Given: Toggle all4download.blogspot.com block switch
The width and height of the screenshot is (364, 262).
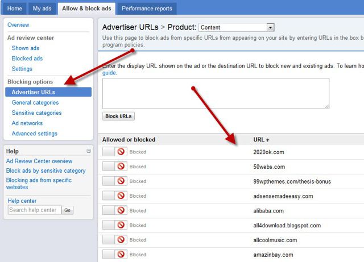Looking at the screenshot, I should click(114, 226).
